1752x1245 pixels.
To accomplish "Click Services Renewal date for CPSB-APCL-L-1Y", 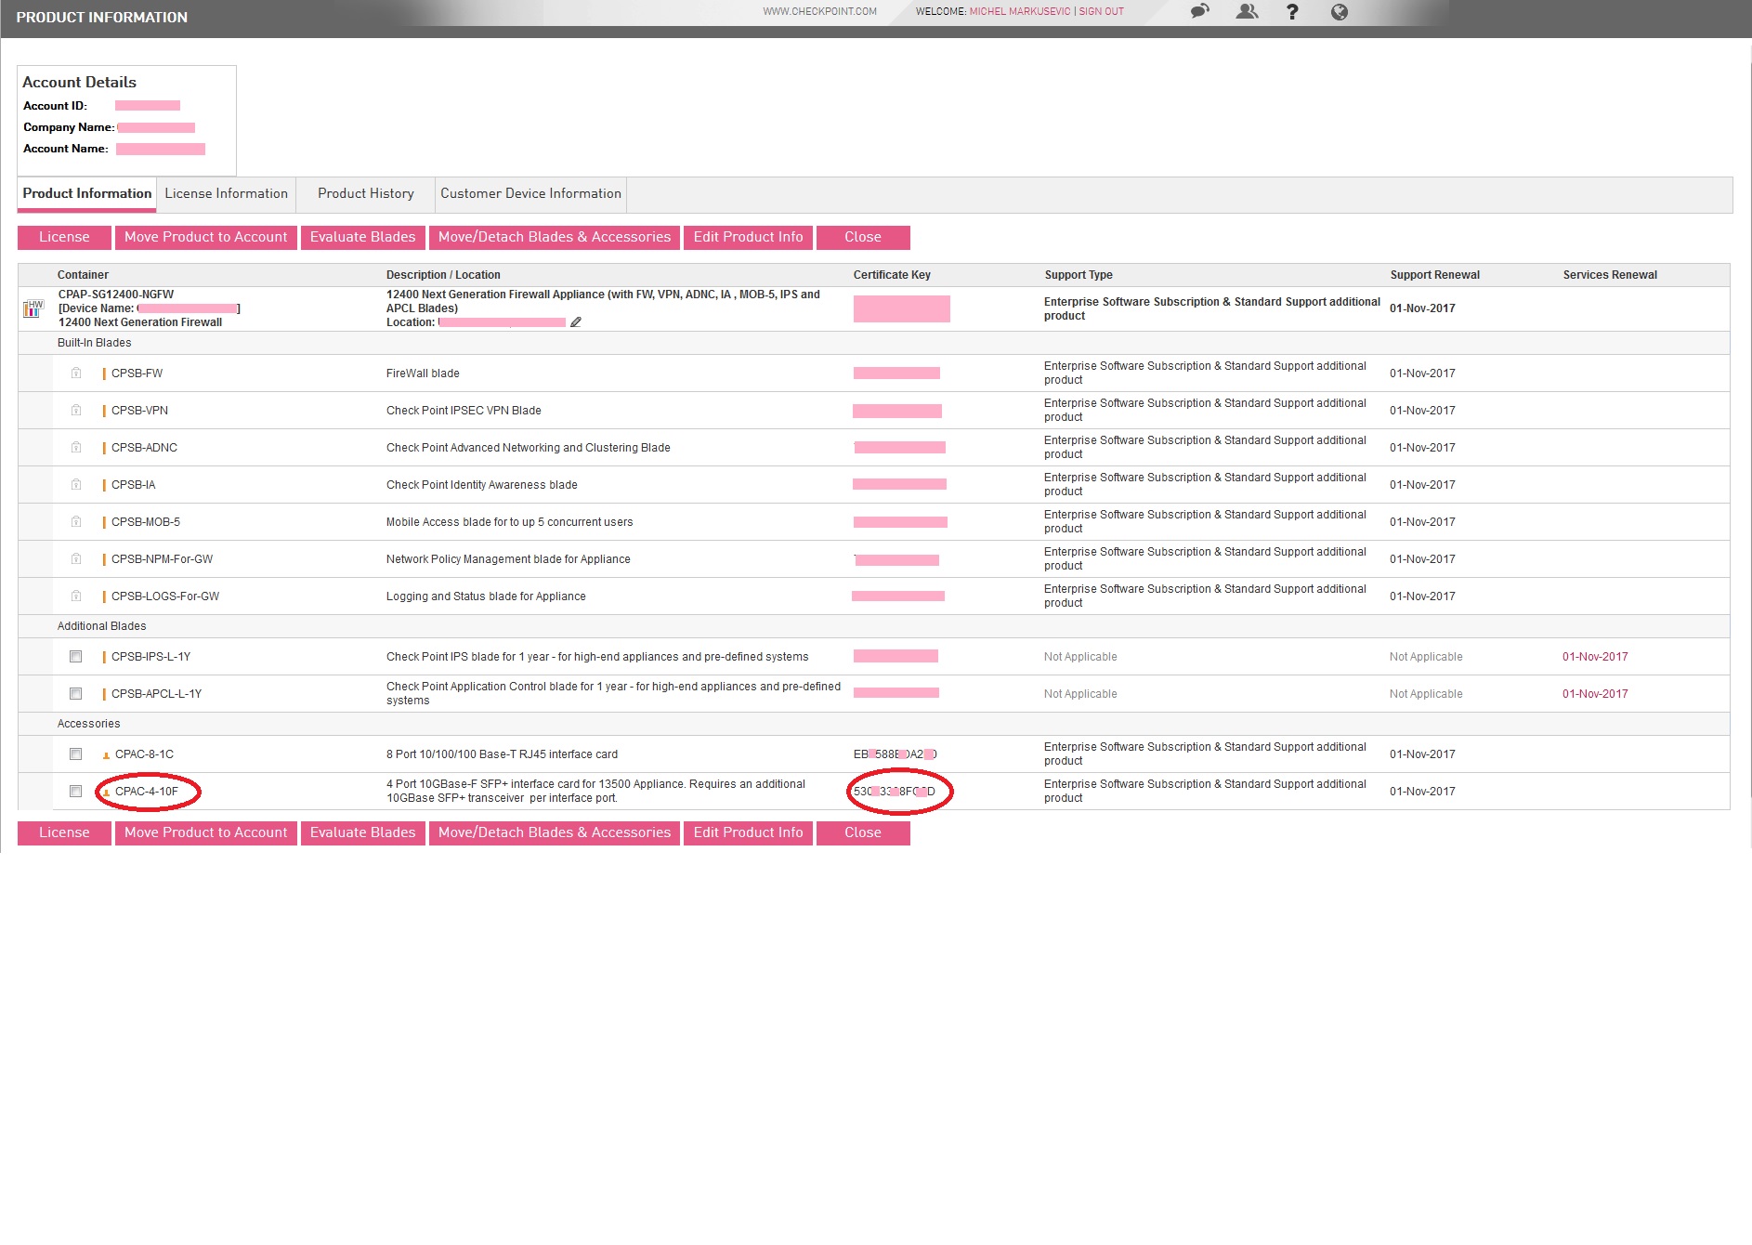I will (x=1595, y=694).
